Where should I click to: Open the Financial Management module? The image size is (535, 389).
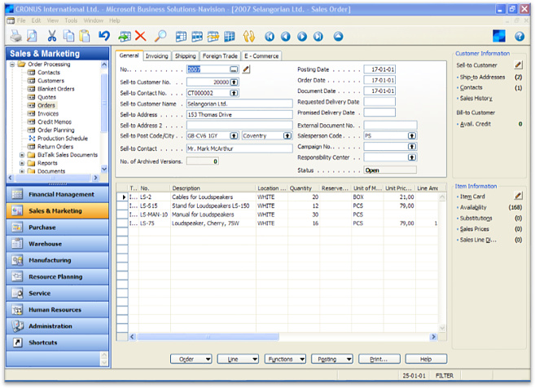point(57,194)
